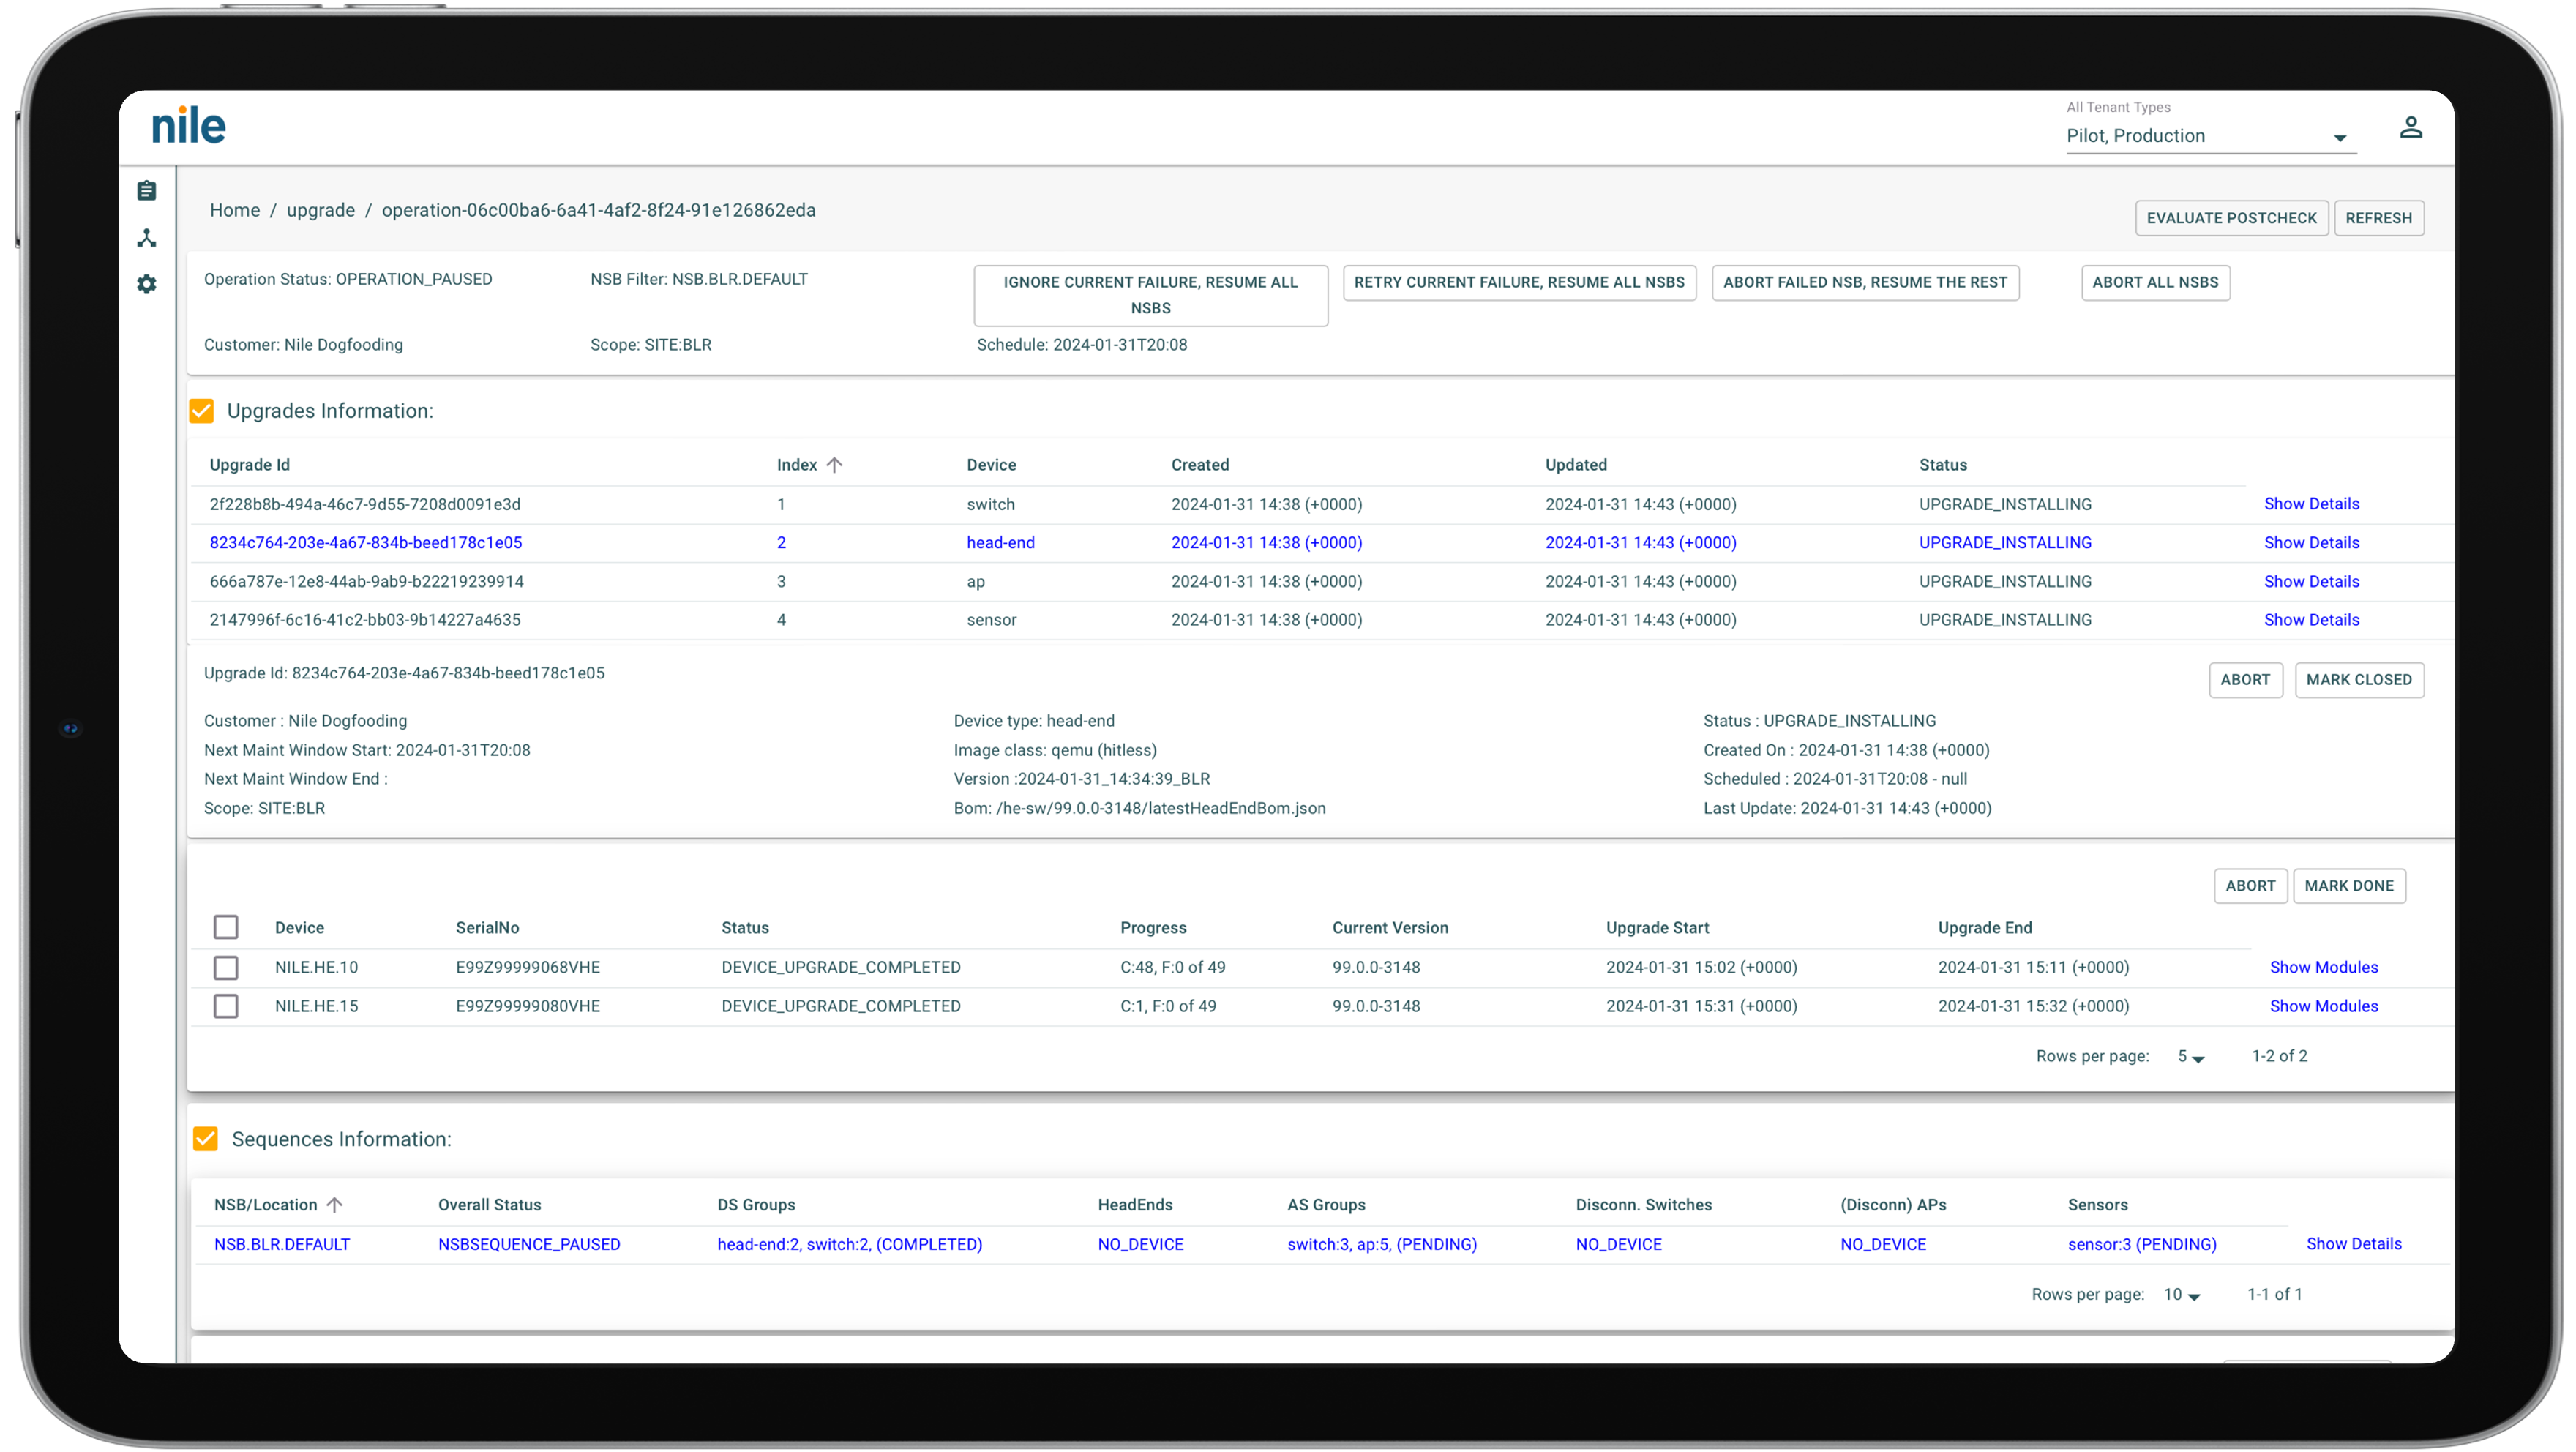This screenshot has height=1452, width=2576.
Task: Click Abort beside Mark Closed
Action: pyautogui.click(x=2245, y=680)
